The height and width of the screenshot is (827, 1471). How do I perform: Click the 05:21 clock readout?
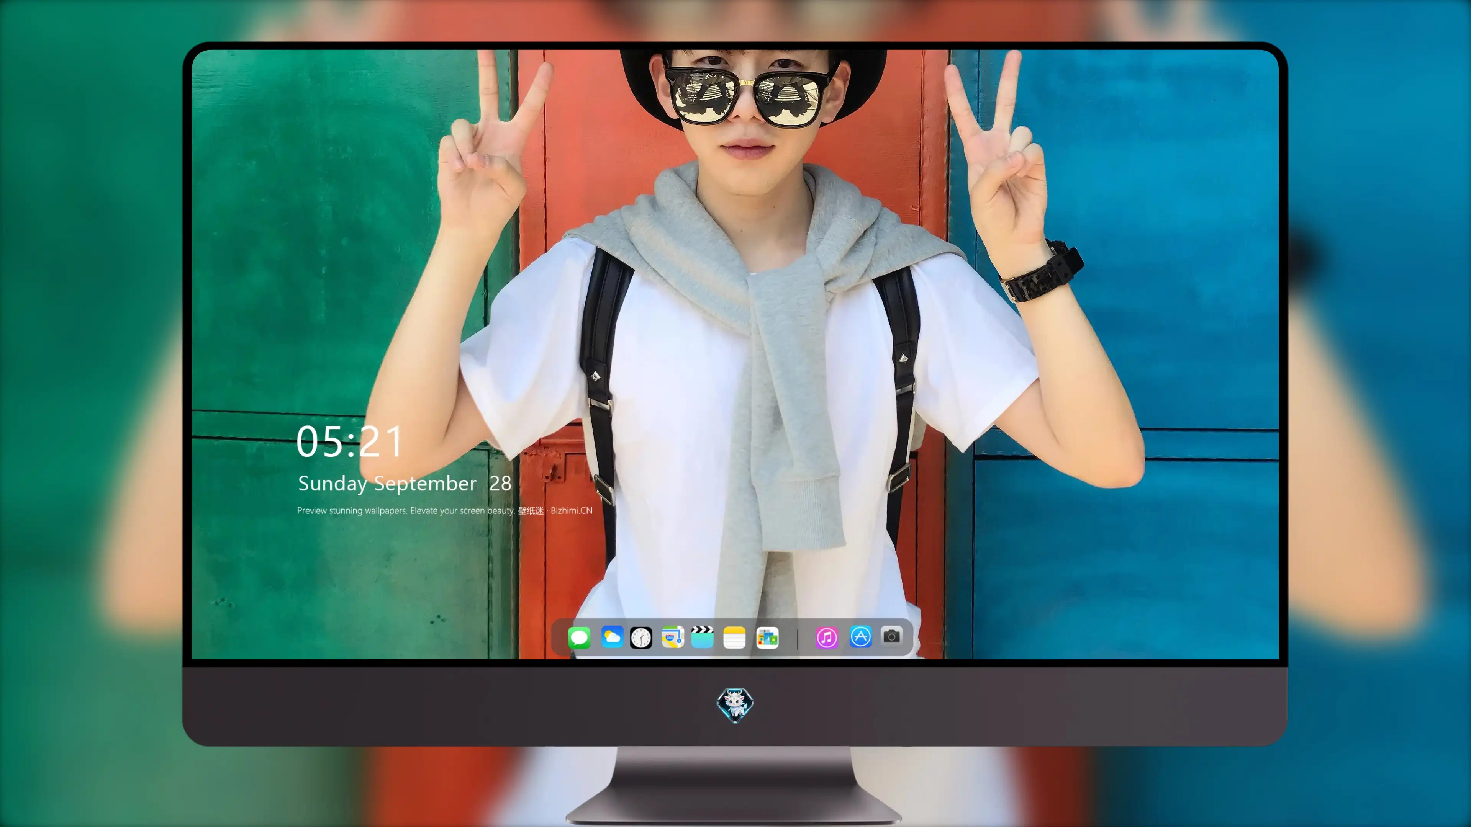349,442
